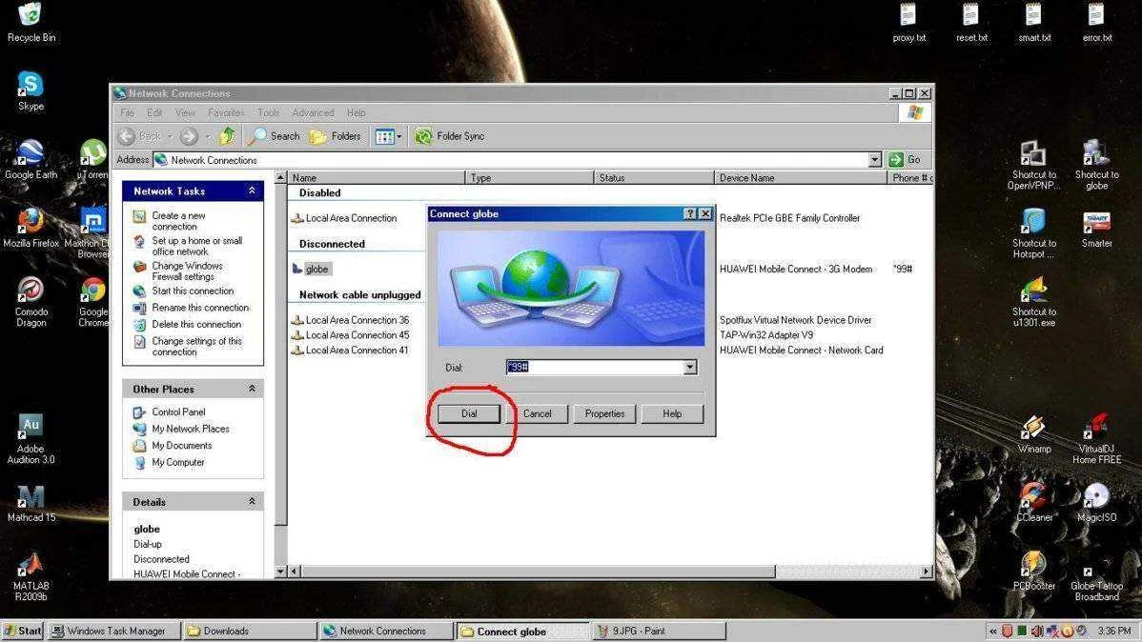The width and height of the screenshot is (1142, 642).
Task: Open Control Panel from Other Places
Action: point(178,412)
